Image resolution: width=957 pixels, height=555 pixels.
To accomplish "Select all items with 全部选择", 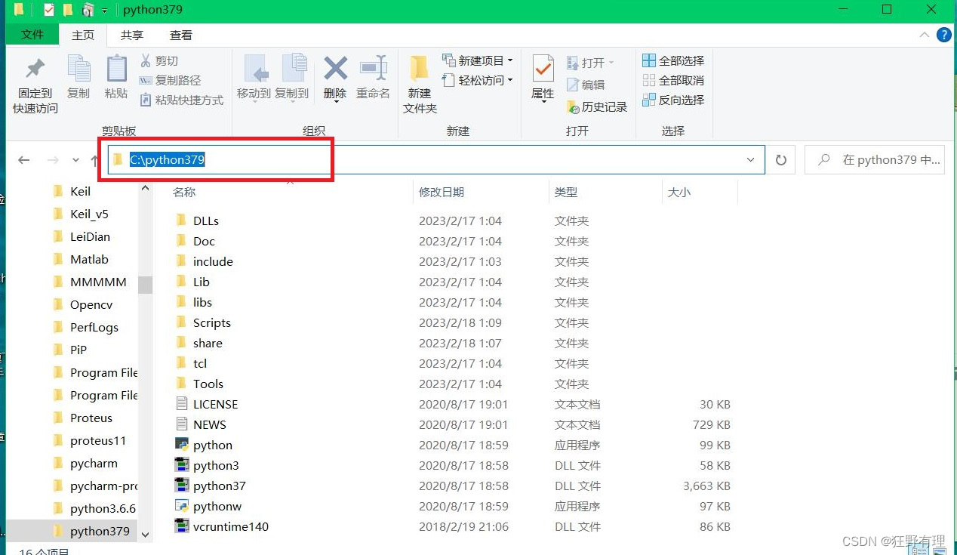I will [x=671, y=60].
